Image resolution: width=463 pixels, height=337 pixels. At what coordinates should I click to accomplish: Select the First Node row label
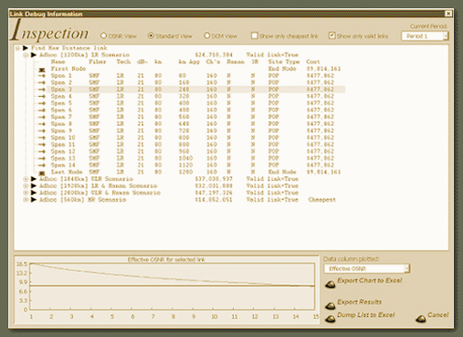(x=68, y=68)
